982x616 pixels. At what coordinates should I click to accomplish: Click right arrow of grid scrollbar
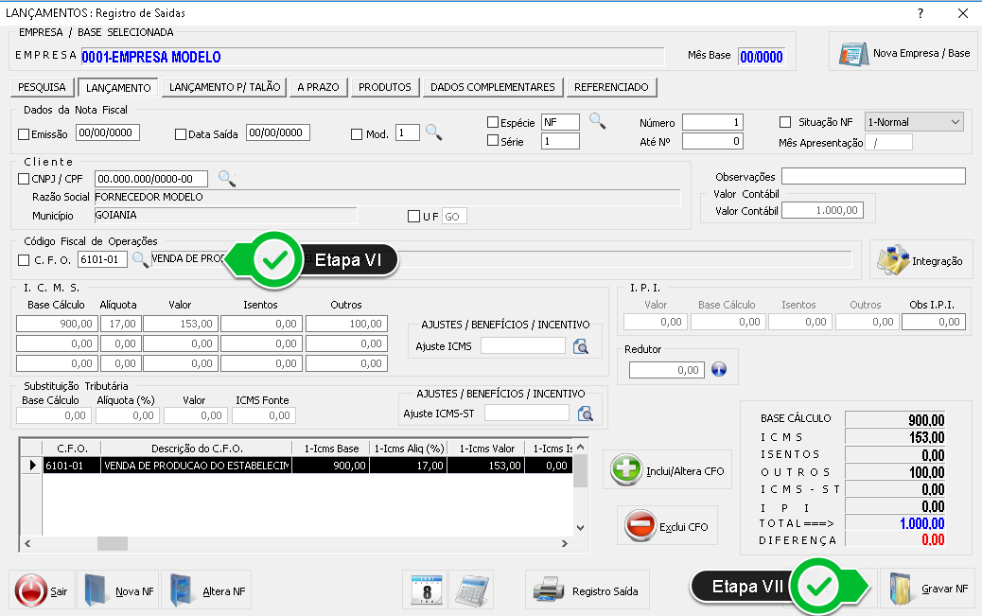[565, 544]
